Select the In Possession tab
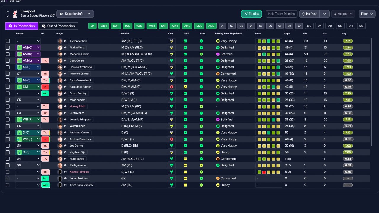Screen dimensions: 379x213 point(22,26)
